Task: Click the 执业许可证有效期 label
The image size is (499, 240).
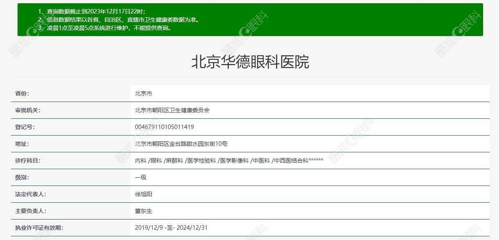Action: click(x=39, y=228)
